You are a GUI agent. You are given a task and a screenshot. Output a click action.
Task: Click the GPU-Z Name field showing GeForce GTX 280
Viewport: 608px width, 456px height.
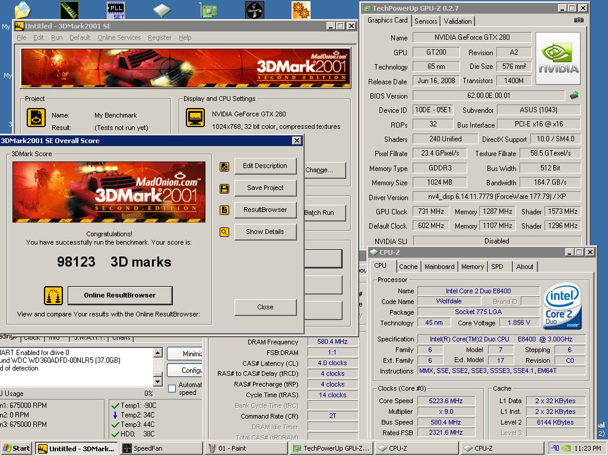click(472, 37)
